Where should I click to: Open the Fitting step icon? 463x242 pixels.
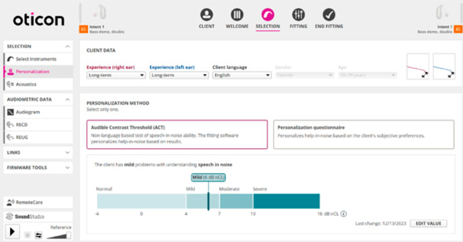(x=298, y=15)
